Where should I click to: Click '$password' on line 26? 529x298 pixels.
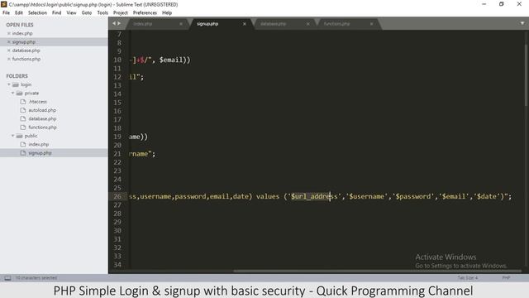413,196
